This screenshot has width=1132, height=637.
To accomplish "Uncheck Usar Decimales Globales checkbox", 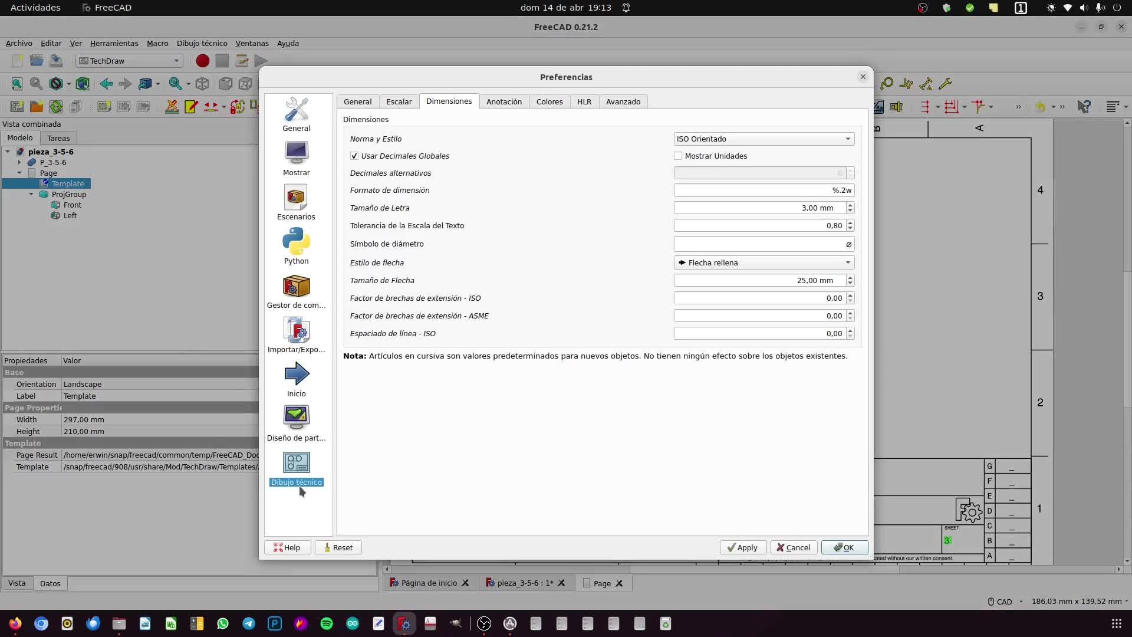I will click(354, 156).
